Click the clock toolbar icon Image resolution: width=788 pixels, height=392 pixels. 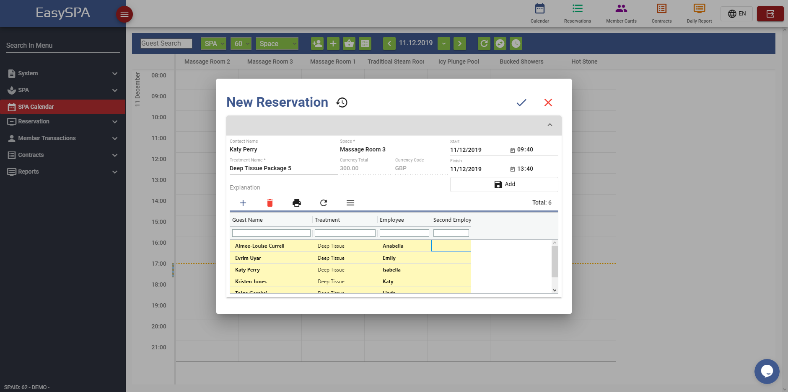pos(516,44)
